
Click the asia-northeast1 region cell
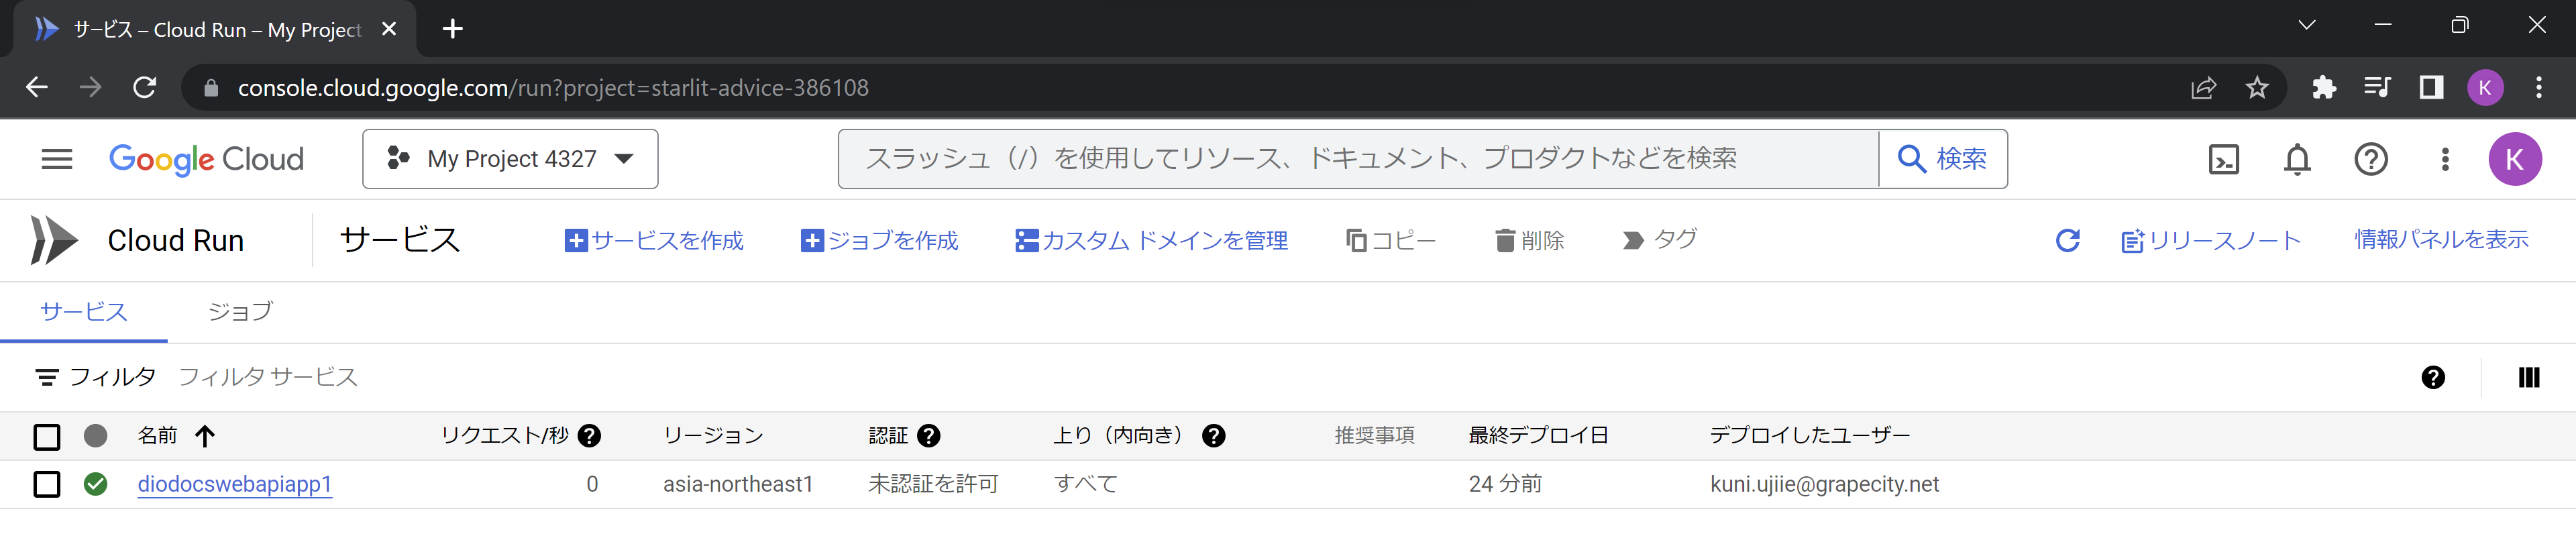click(x=738, y=484)
